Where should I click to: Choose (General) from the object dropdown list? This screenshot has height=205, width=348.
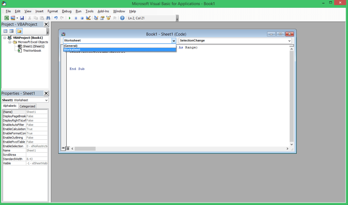(71, 46)
